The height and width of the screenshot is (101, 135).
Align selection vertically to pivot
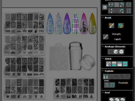point(111,11)
